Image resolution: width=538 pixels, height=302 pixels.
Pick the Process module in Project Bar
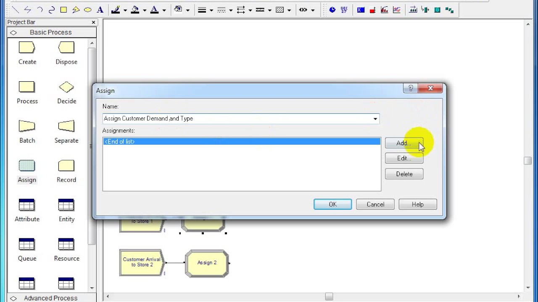pos(27,93)
